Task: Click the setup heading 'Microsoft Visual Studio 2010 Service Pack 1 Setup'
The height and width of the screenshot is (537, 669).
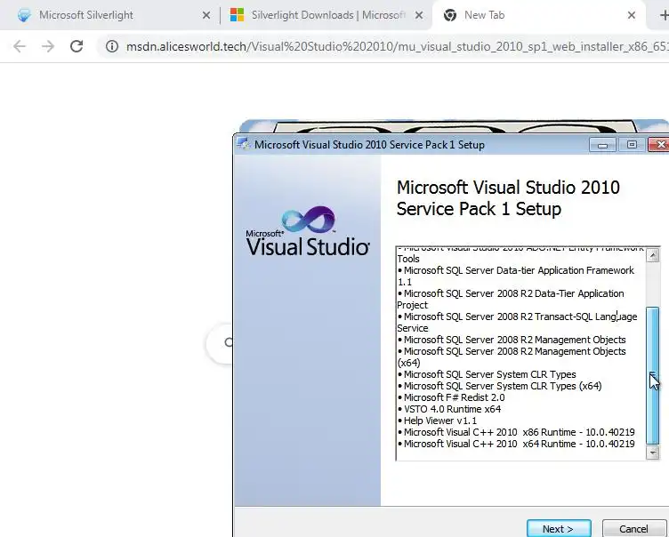Action: pyautogui.click(x=508, y=198)
